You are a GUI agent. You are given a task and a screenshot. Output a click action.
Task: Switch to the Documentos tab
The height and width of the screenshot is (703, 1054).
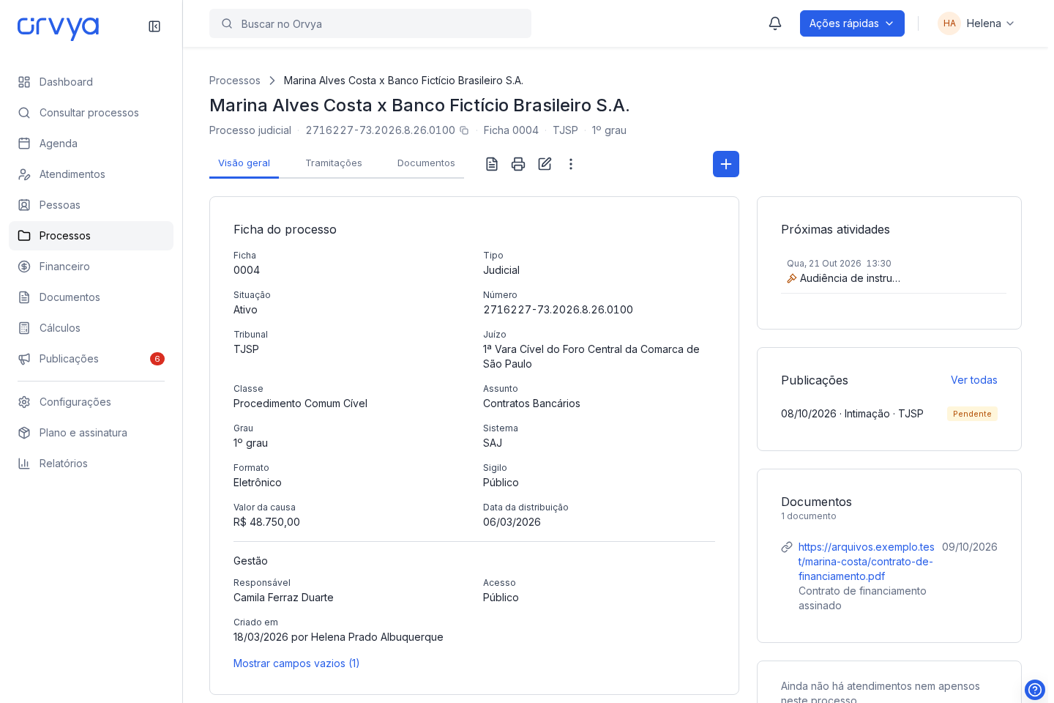(x=426, y=163)
